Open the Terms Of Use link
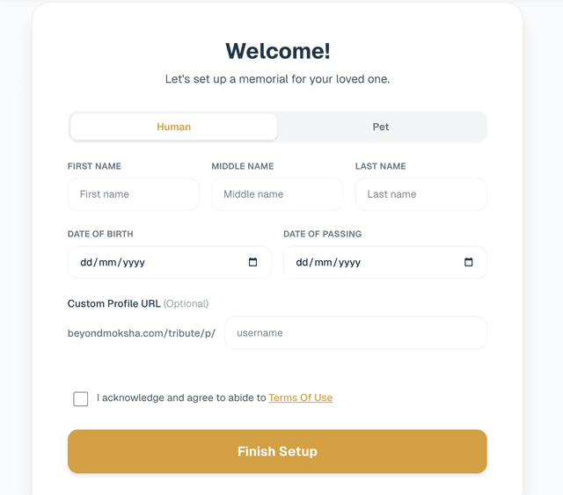This screenshot has width=563, height=495. point(300,397)
